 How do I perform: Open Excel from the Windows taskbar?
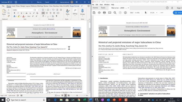tap(85, 100)
